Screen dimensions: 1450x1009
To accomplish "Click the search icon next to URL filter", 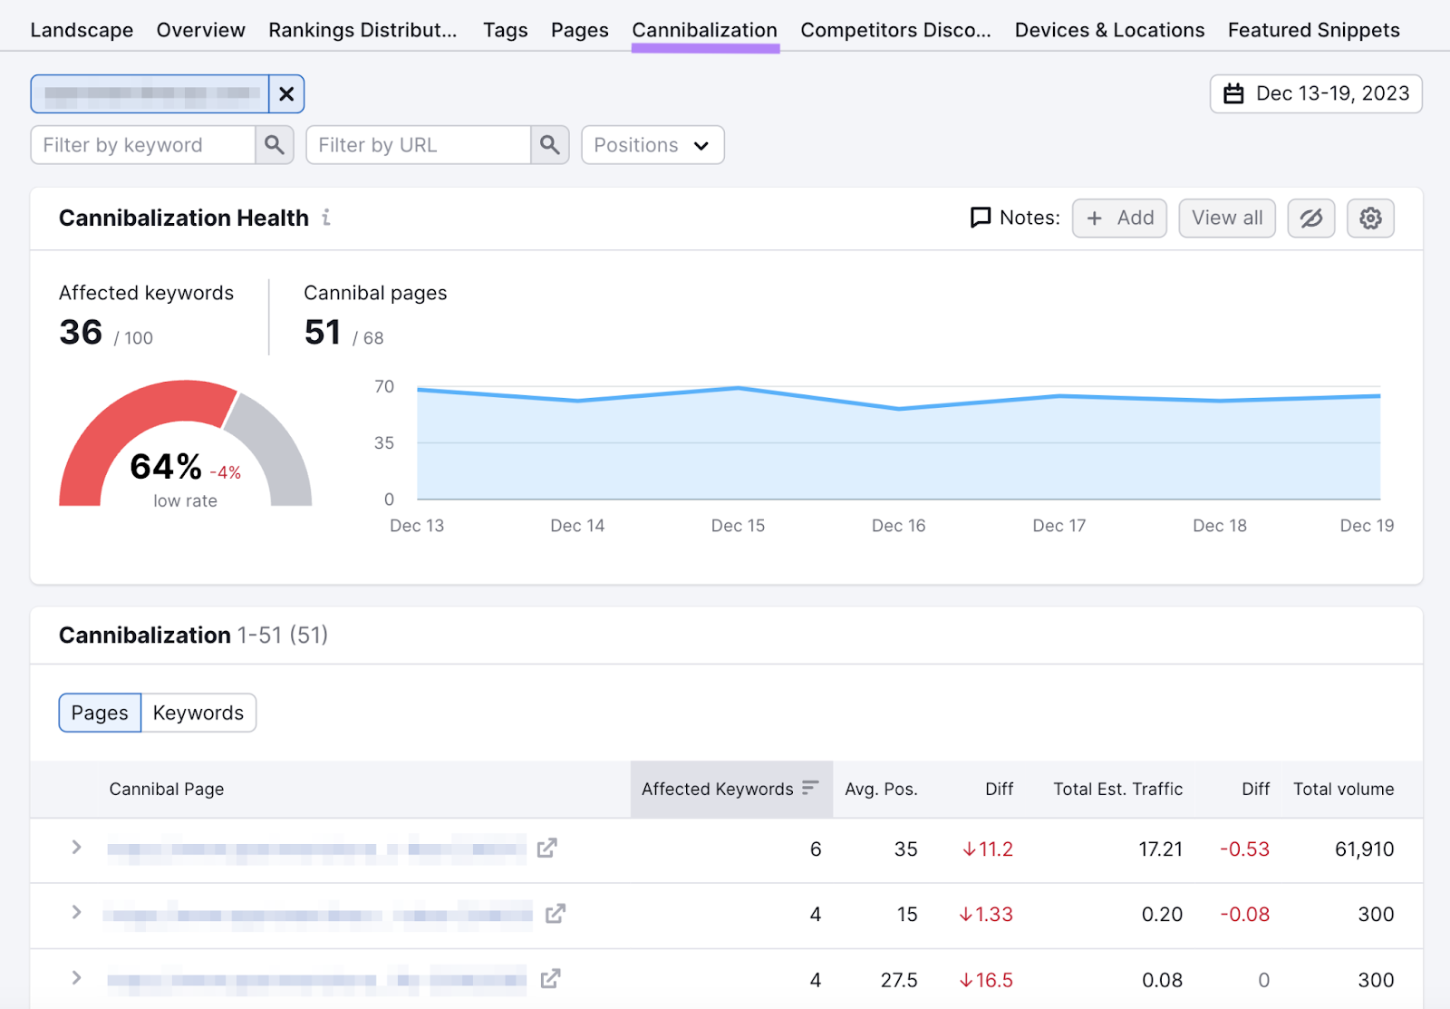I will point(549,144).
